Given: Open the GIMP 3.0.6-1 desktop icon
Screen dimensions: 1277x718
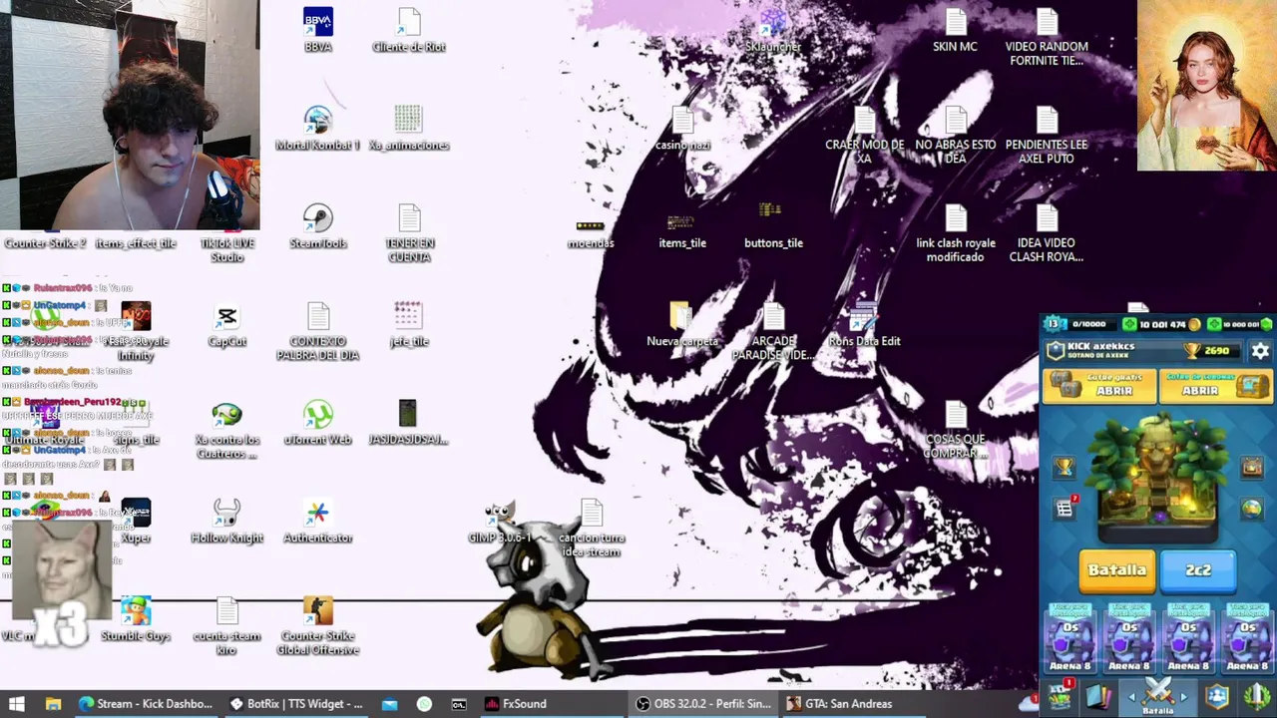Looking at the screenshot, I should click(500, 521).
